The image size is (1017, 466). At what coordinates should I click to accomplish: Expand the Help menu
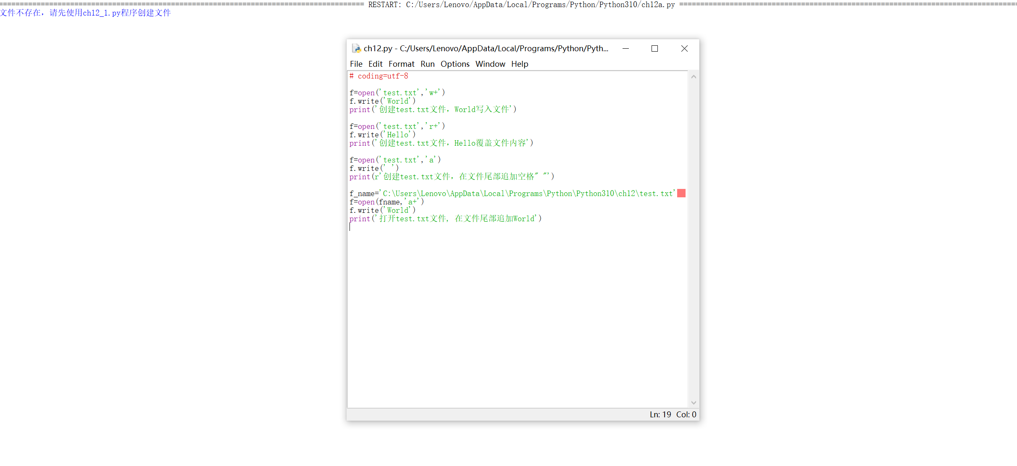[x=519, y=64]
